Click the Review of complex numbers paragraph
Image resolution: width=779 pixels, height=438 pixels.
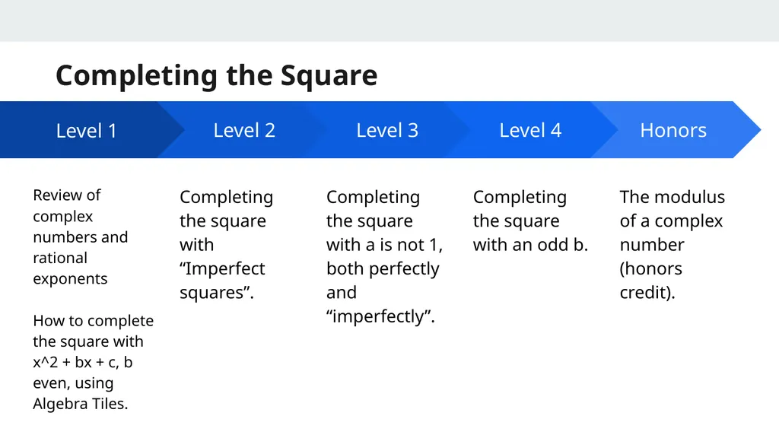click(81, 237)
